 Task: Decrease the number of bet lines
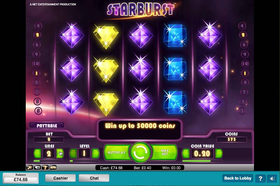pyautogui.click(x=38, y=153)
